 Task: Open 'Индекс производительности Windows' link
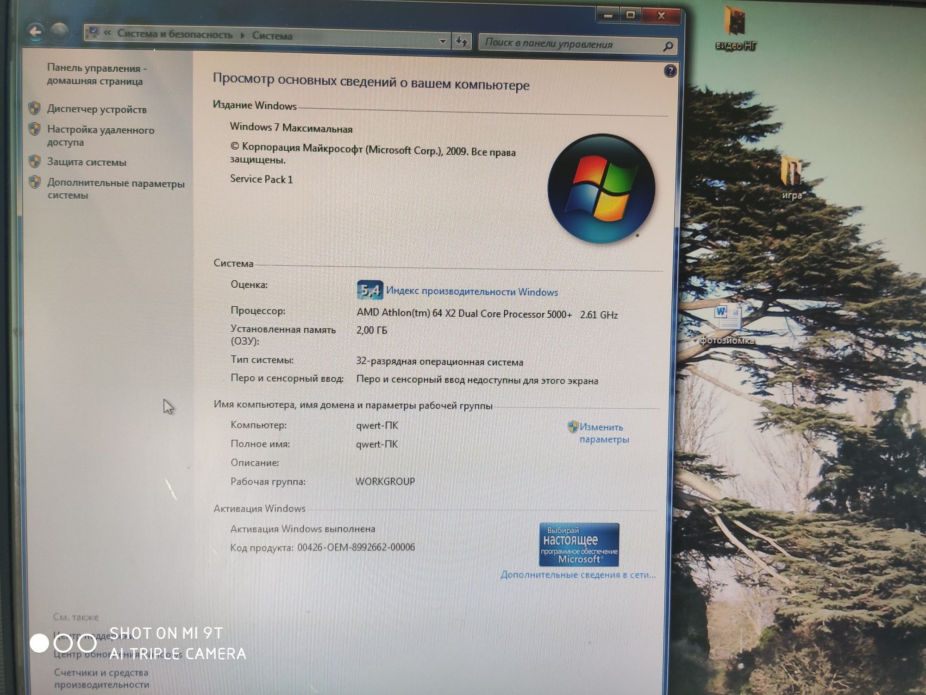(x=472, y=292)
